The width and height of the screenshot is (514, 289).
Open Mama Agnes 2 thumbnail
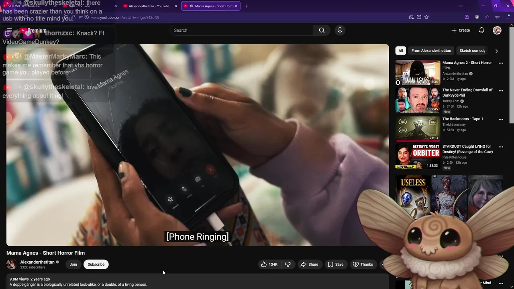tap(418, 73)
